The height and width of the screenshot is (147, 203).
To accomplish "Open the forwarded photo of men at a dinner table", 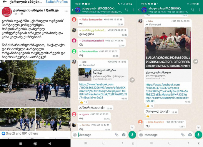I will coord(168,48).
